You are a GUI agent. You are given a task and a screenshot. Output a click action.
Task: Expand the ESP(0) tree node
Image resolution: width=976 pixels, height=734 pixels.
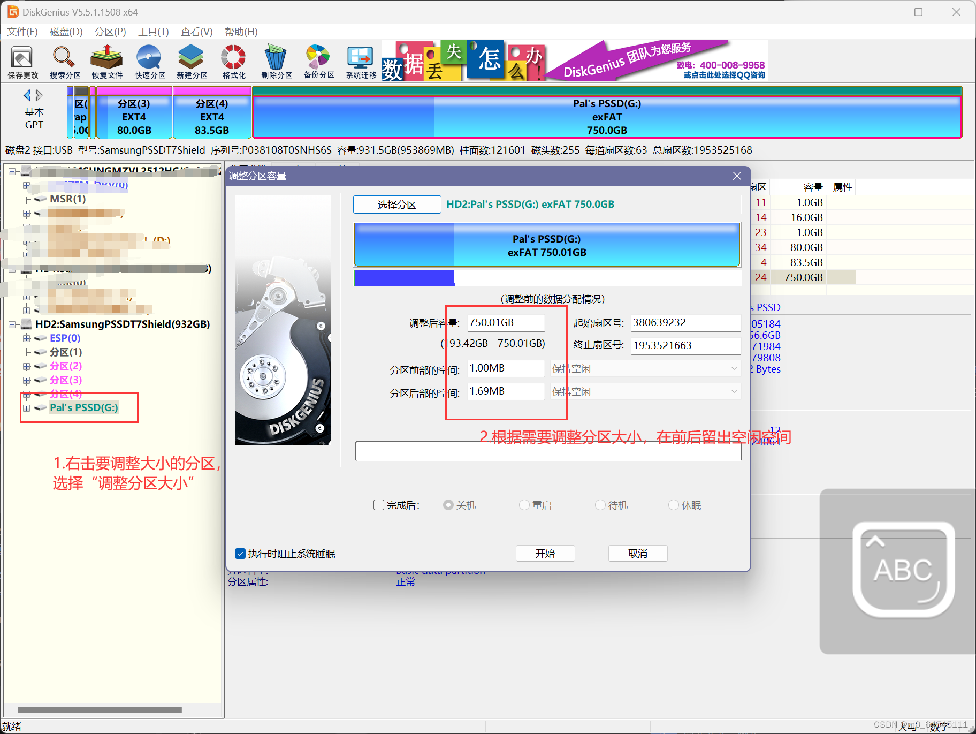pos(26,338)
